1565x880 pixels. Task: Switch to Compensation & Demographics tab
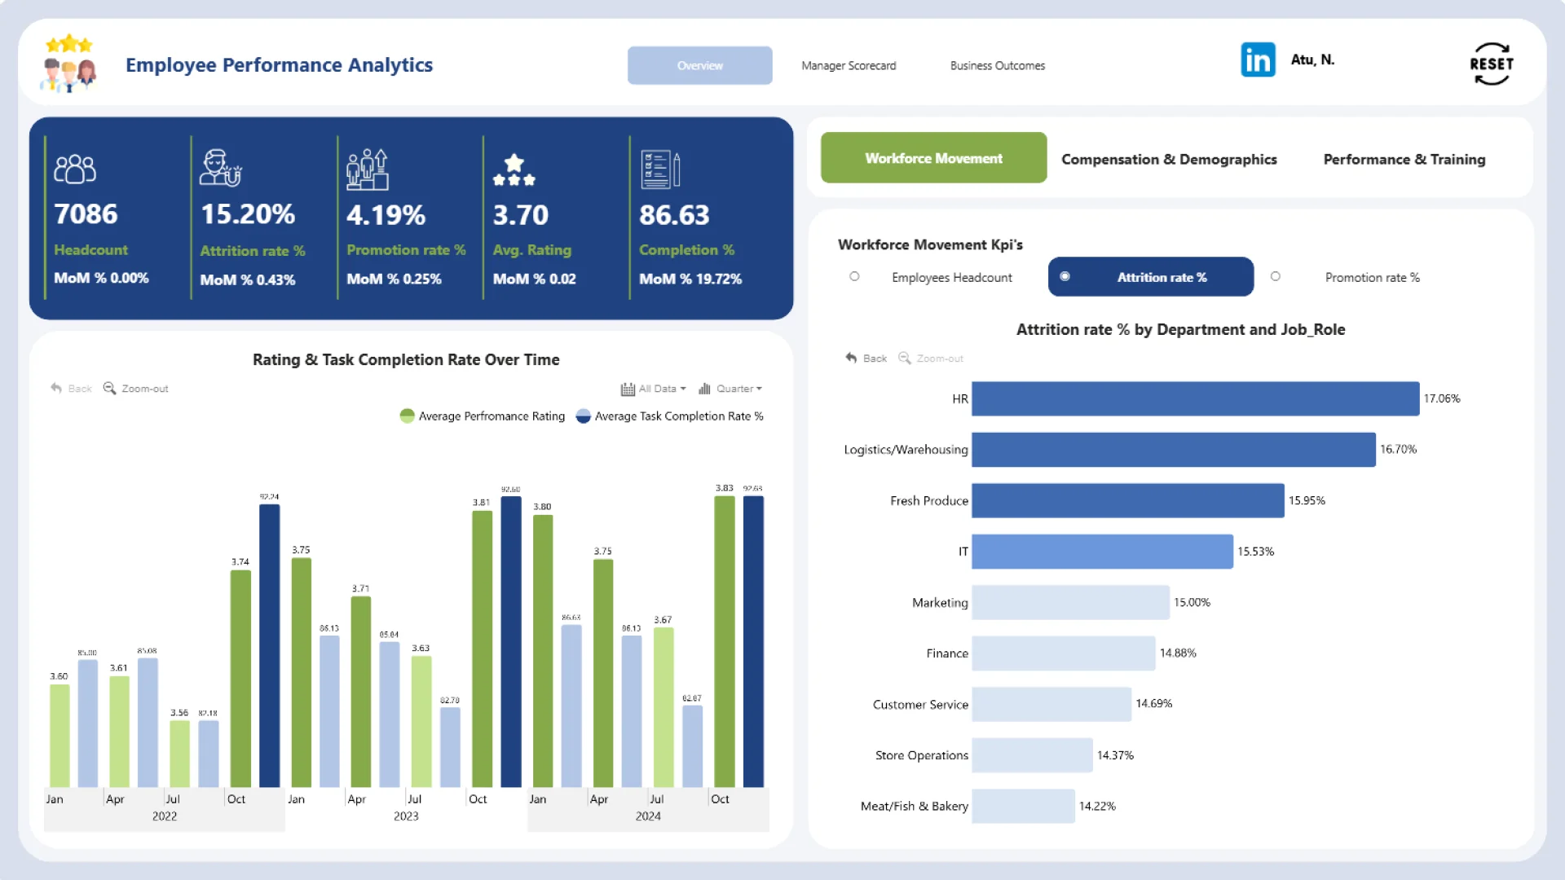click(1169, 160)
